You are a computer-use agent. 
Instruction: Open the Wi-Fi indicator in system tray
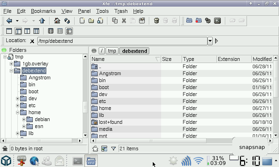click(198, 161)
